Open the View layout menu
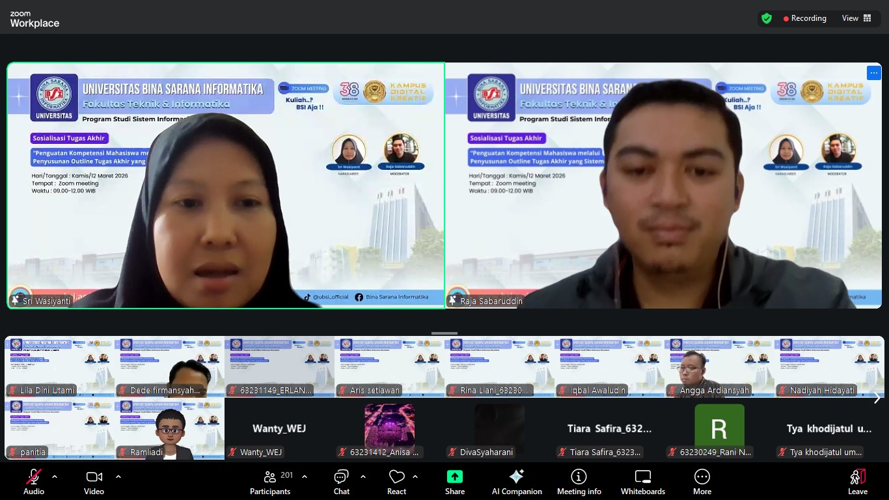 pos(856,18)
